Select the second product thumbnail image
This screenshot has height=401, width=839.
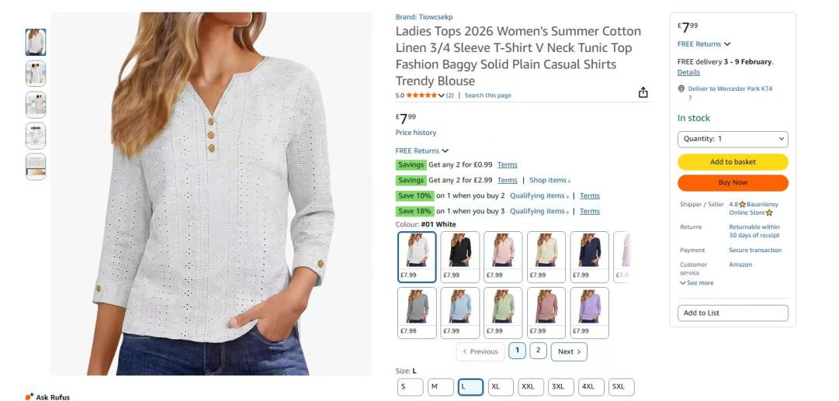click(x=36, y=73)
